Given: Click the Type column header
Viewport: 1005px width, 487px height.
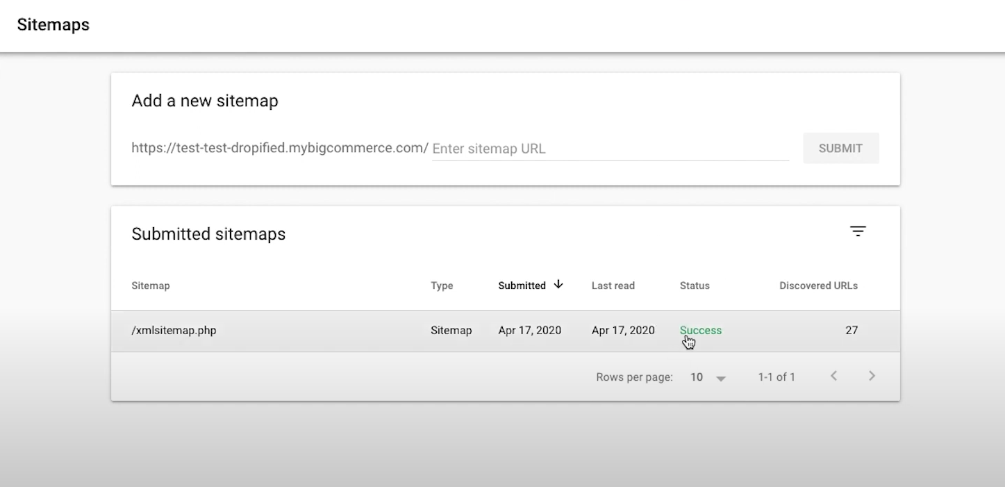Looking at the screenshot, I should [442, 286].
